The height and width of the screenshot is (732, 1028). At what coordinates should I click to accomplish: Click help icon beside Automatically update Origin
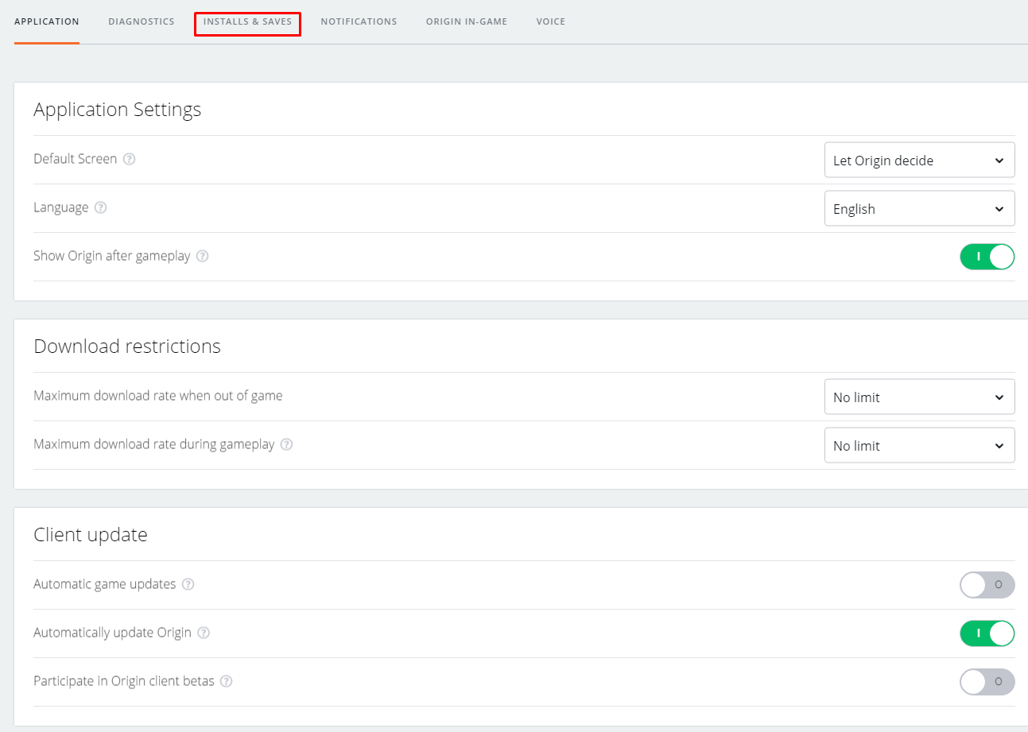pyautogui.click(x=204, y=633)
